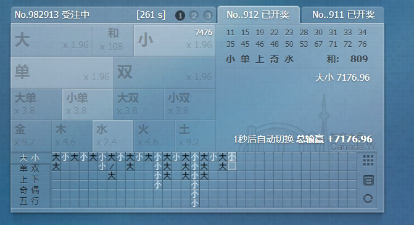Click drawn number 35

(231, 44)
